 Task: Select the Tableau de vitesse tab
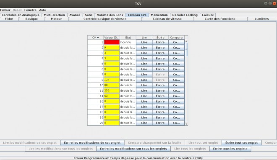(167, 19)
